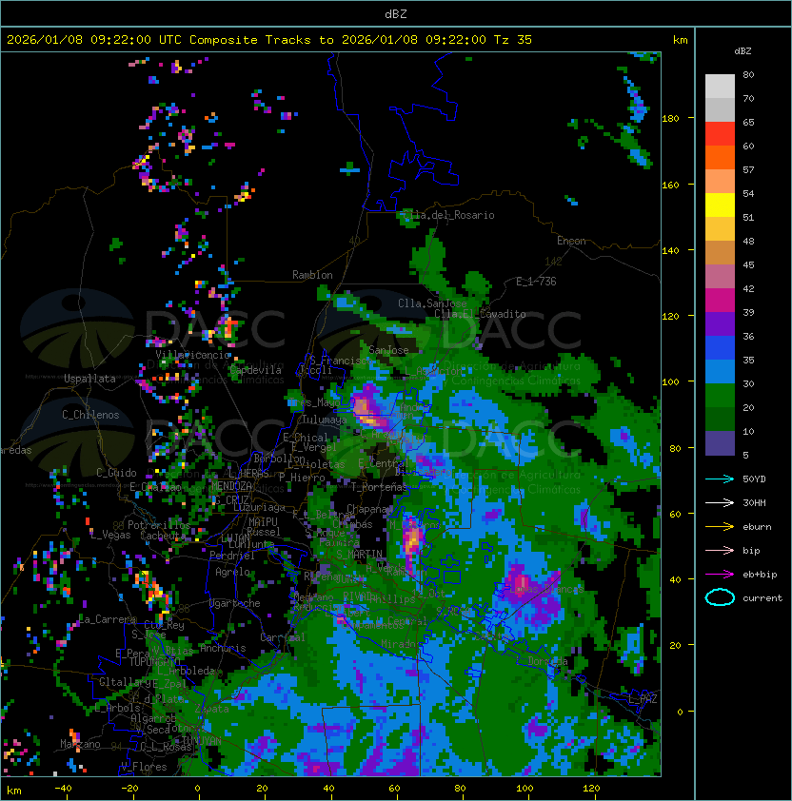Screen dimensions: 792x801
Task: Select the light gray 70-80 dBZ swatch
Action: 720,87
